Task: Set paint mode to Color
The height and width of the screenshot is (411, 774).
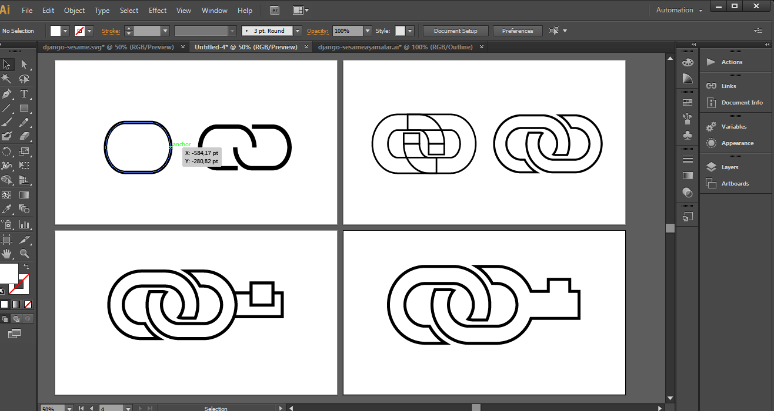Action: point(5,304)
